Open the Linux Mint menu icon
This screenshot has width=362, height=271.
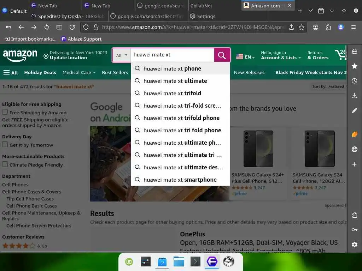pyautogui.click(x=129, y=262)
